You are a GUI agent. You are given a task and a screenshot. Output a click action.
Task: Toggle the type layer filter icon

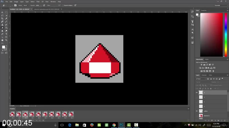pos(214,79)
